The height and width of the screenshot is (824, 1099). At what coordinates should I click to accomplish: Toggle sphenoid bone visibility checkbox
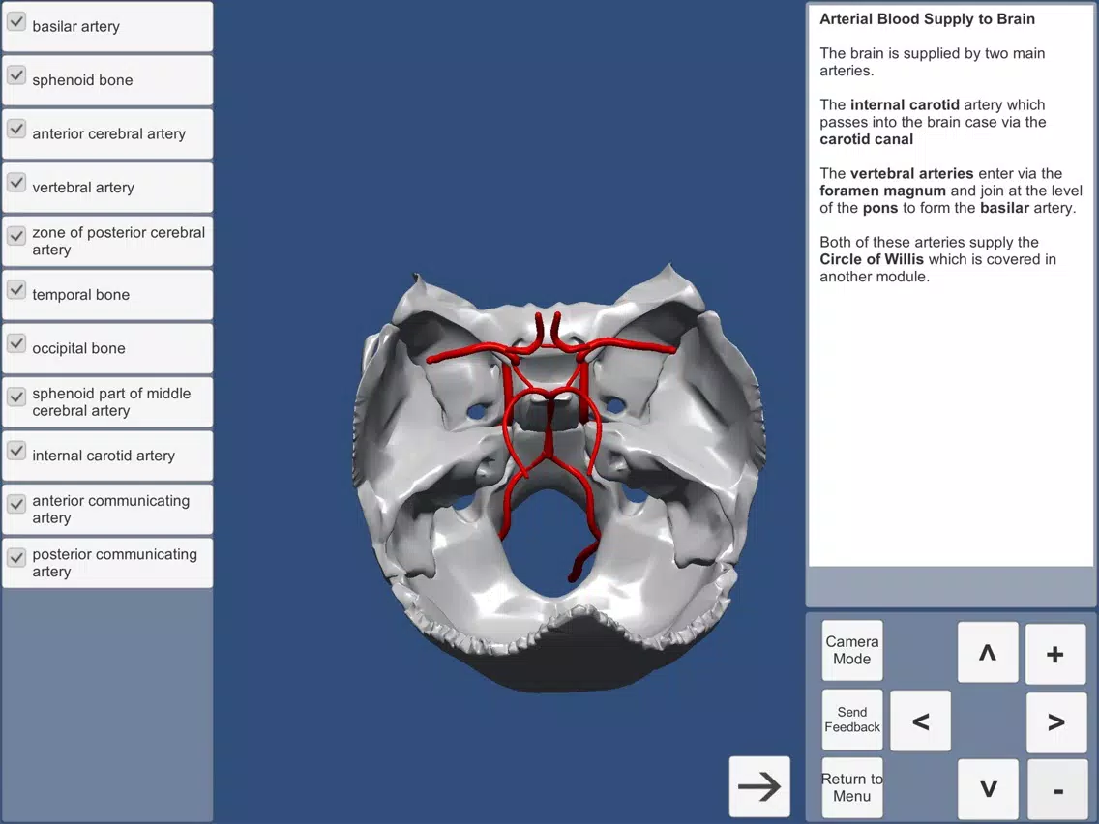pyautogui.click(x=16, y=75)
